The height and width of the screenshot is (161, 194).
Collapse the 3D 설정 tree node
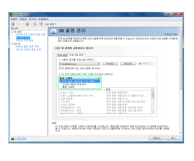[12, 32]
